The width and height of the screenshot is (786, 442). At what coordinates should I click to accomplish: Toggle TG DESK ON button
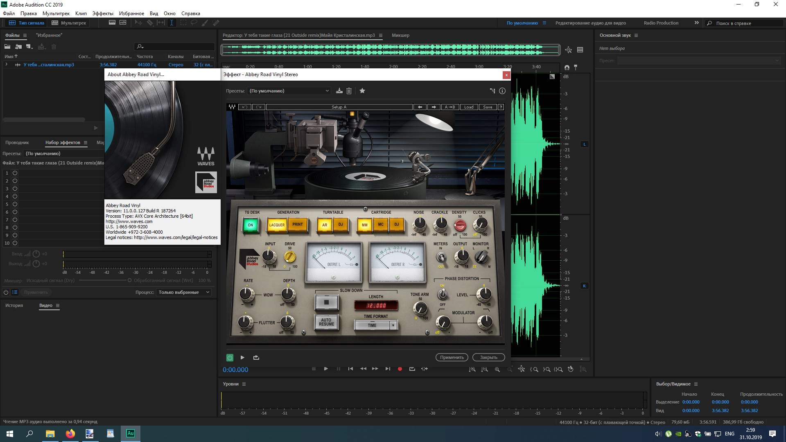click(251, 225)
